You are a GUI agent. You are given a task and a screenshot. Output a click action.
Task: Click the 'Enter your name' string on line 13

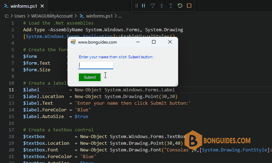(x=133, y=103)
